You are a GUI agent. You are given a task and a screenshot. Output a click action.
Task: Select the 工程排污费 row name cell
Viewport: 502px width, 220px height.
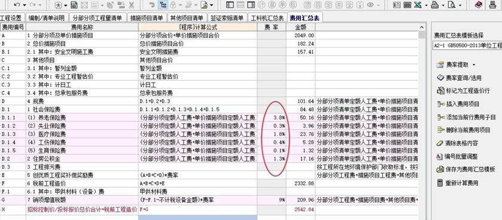pyautogui.click(x=83, y=167)
